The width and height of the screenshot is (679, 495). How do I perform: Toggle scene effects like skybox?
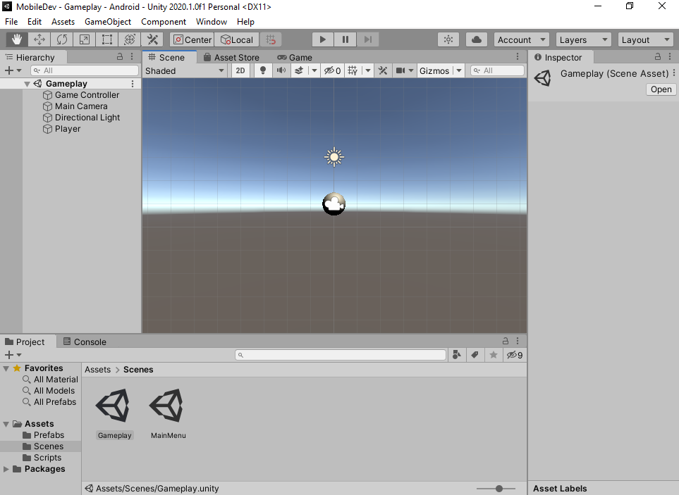(x=299, y=71)
